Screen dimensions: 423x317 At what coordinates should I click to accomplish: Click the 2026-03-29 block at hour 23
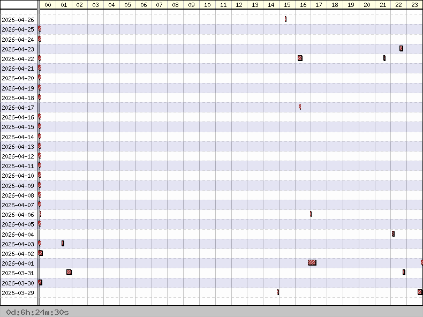420,292
